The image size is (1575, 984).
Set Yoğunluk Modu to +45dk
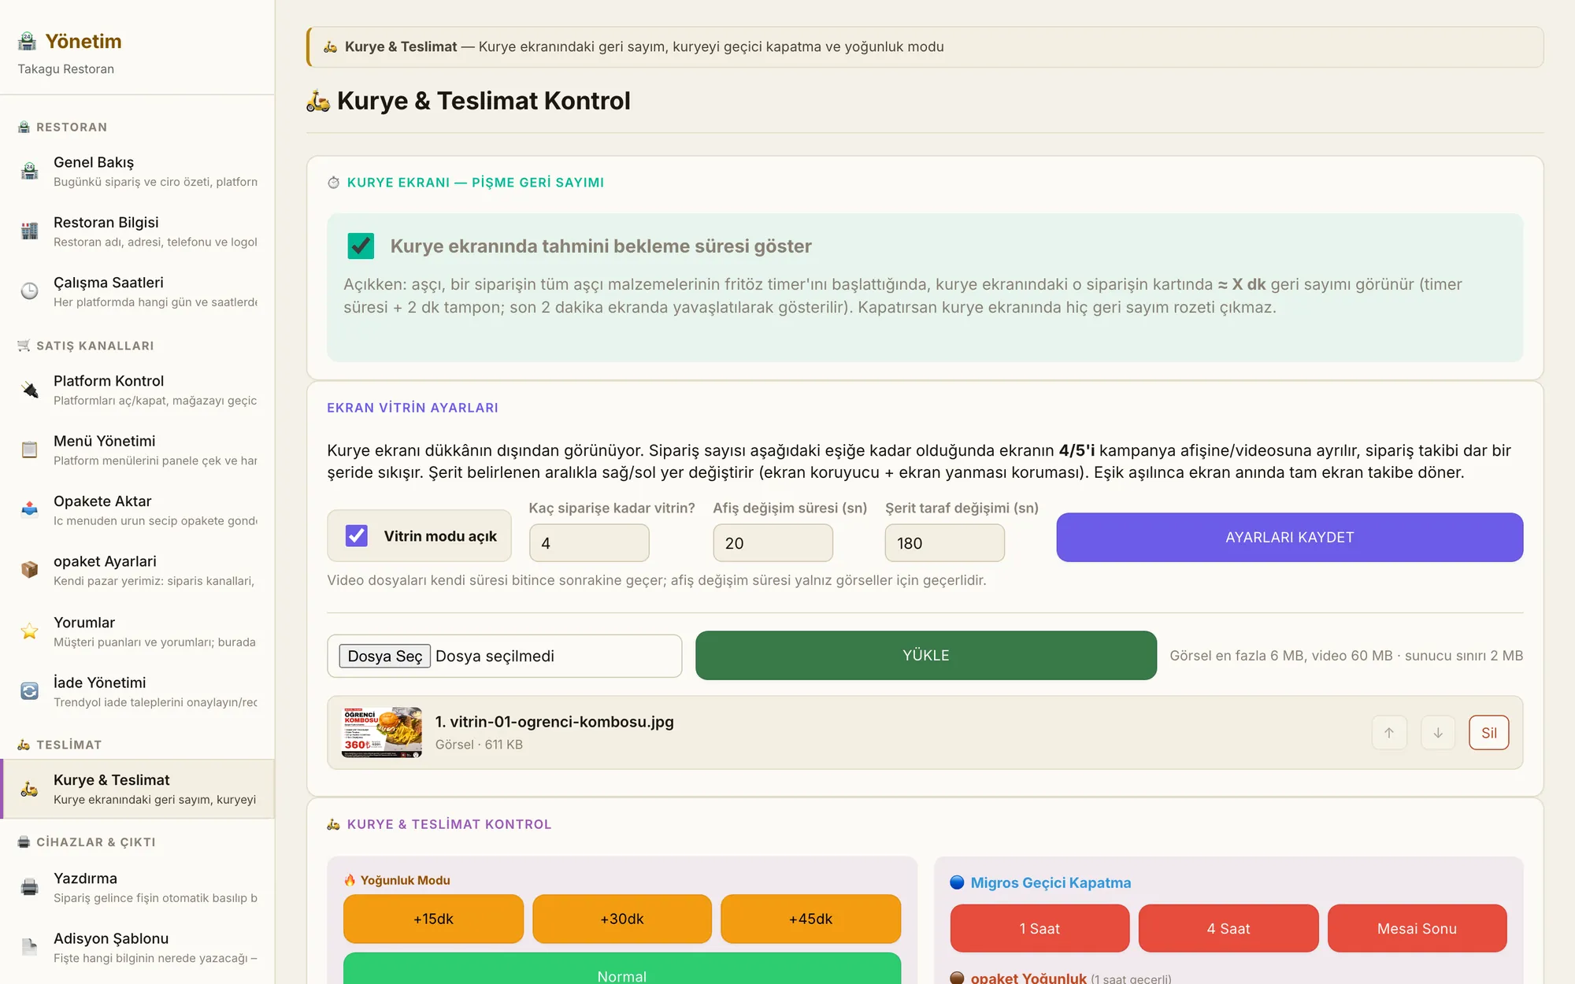point(810,919)
